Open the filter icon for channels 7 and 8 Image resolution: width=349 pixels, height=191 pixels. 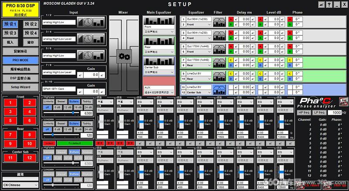click(x=219, y=63)
